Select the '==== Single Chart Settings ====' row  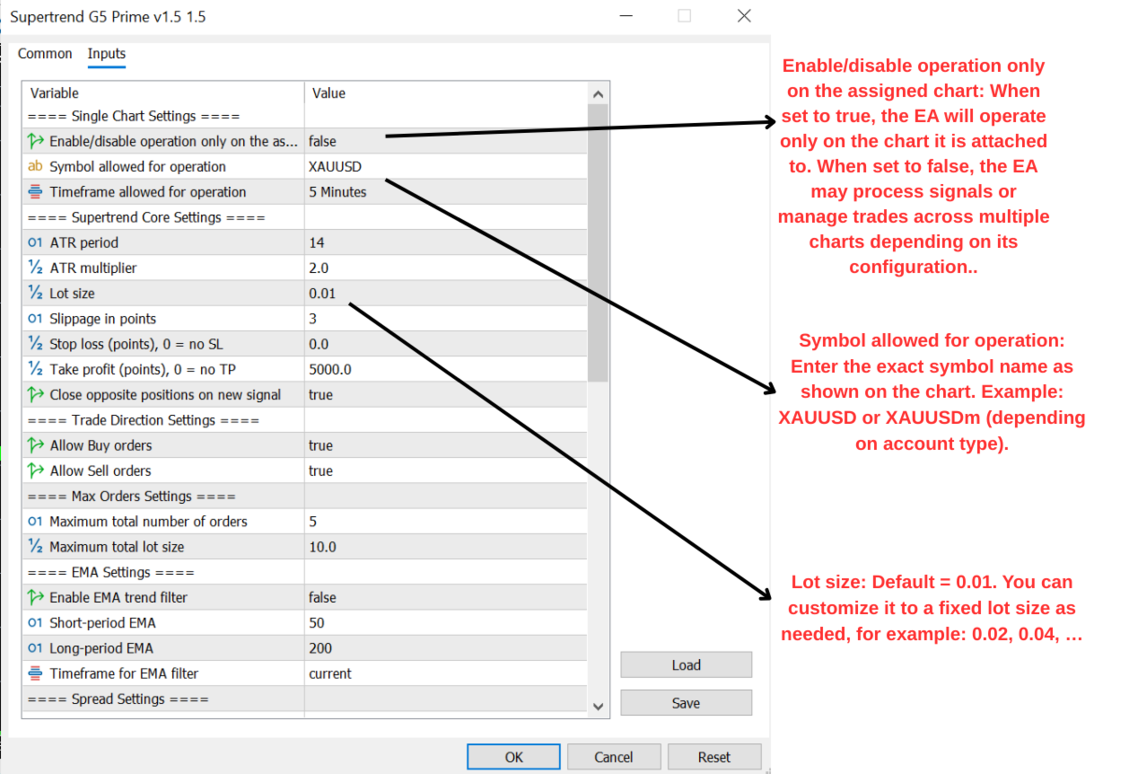tap(305, 116)
